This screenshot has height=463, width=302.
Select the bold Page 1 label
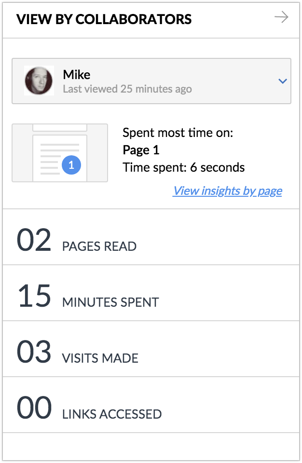click(x=141, y=150)
